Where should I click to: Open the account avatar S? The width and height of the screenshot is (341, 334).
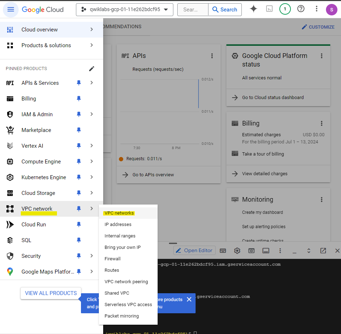331,10
